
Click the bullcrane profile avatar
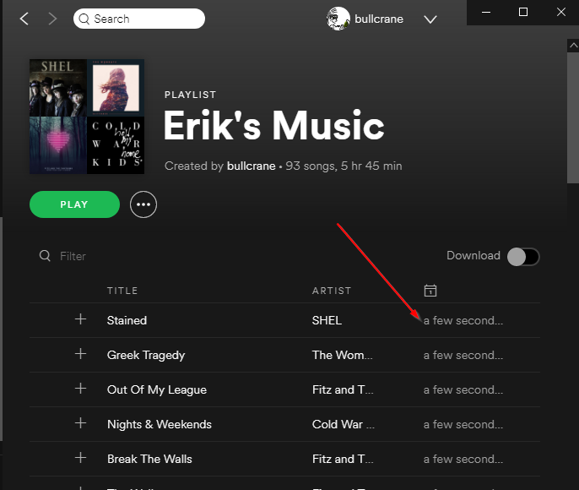pos(338,19)
